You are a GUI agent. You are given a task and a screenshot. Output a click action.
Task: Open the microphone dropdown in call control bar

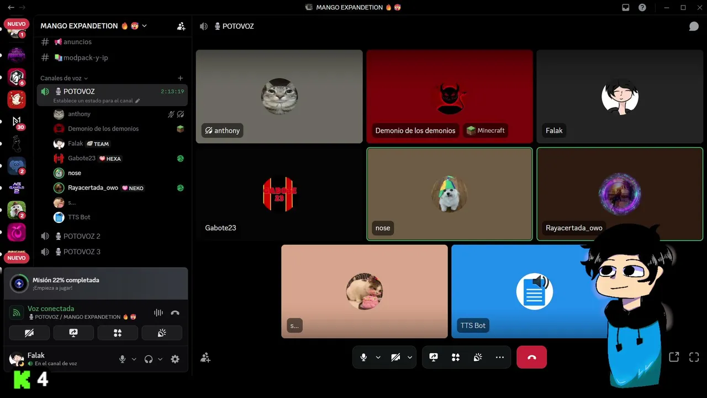coord(378,358)
